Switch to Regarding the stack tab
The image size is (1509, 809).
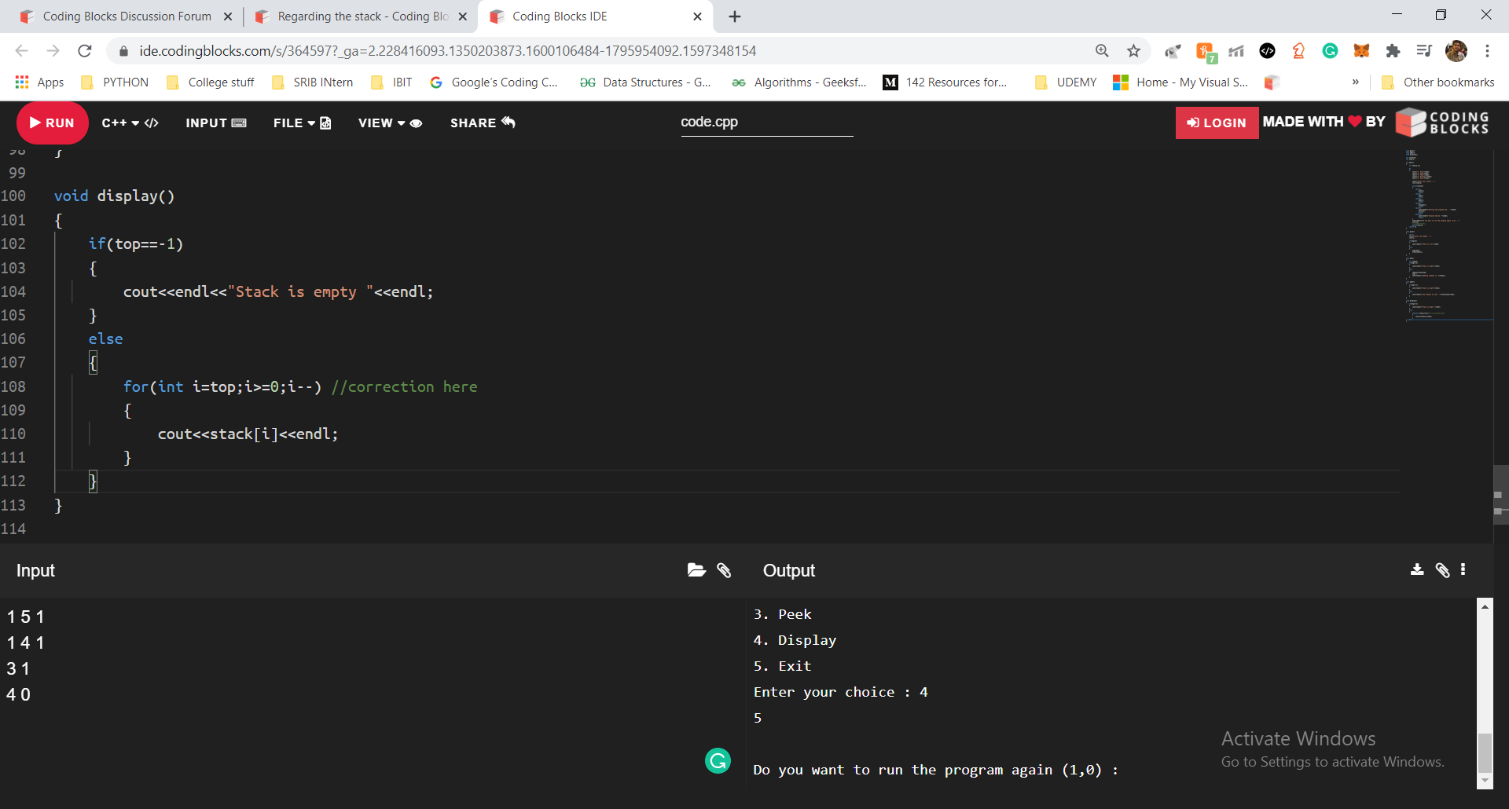[362, 16]
